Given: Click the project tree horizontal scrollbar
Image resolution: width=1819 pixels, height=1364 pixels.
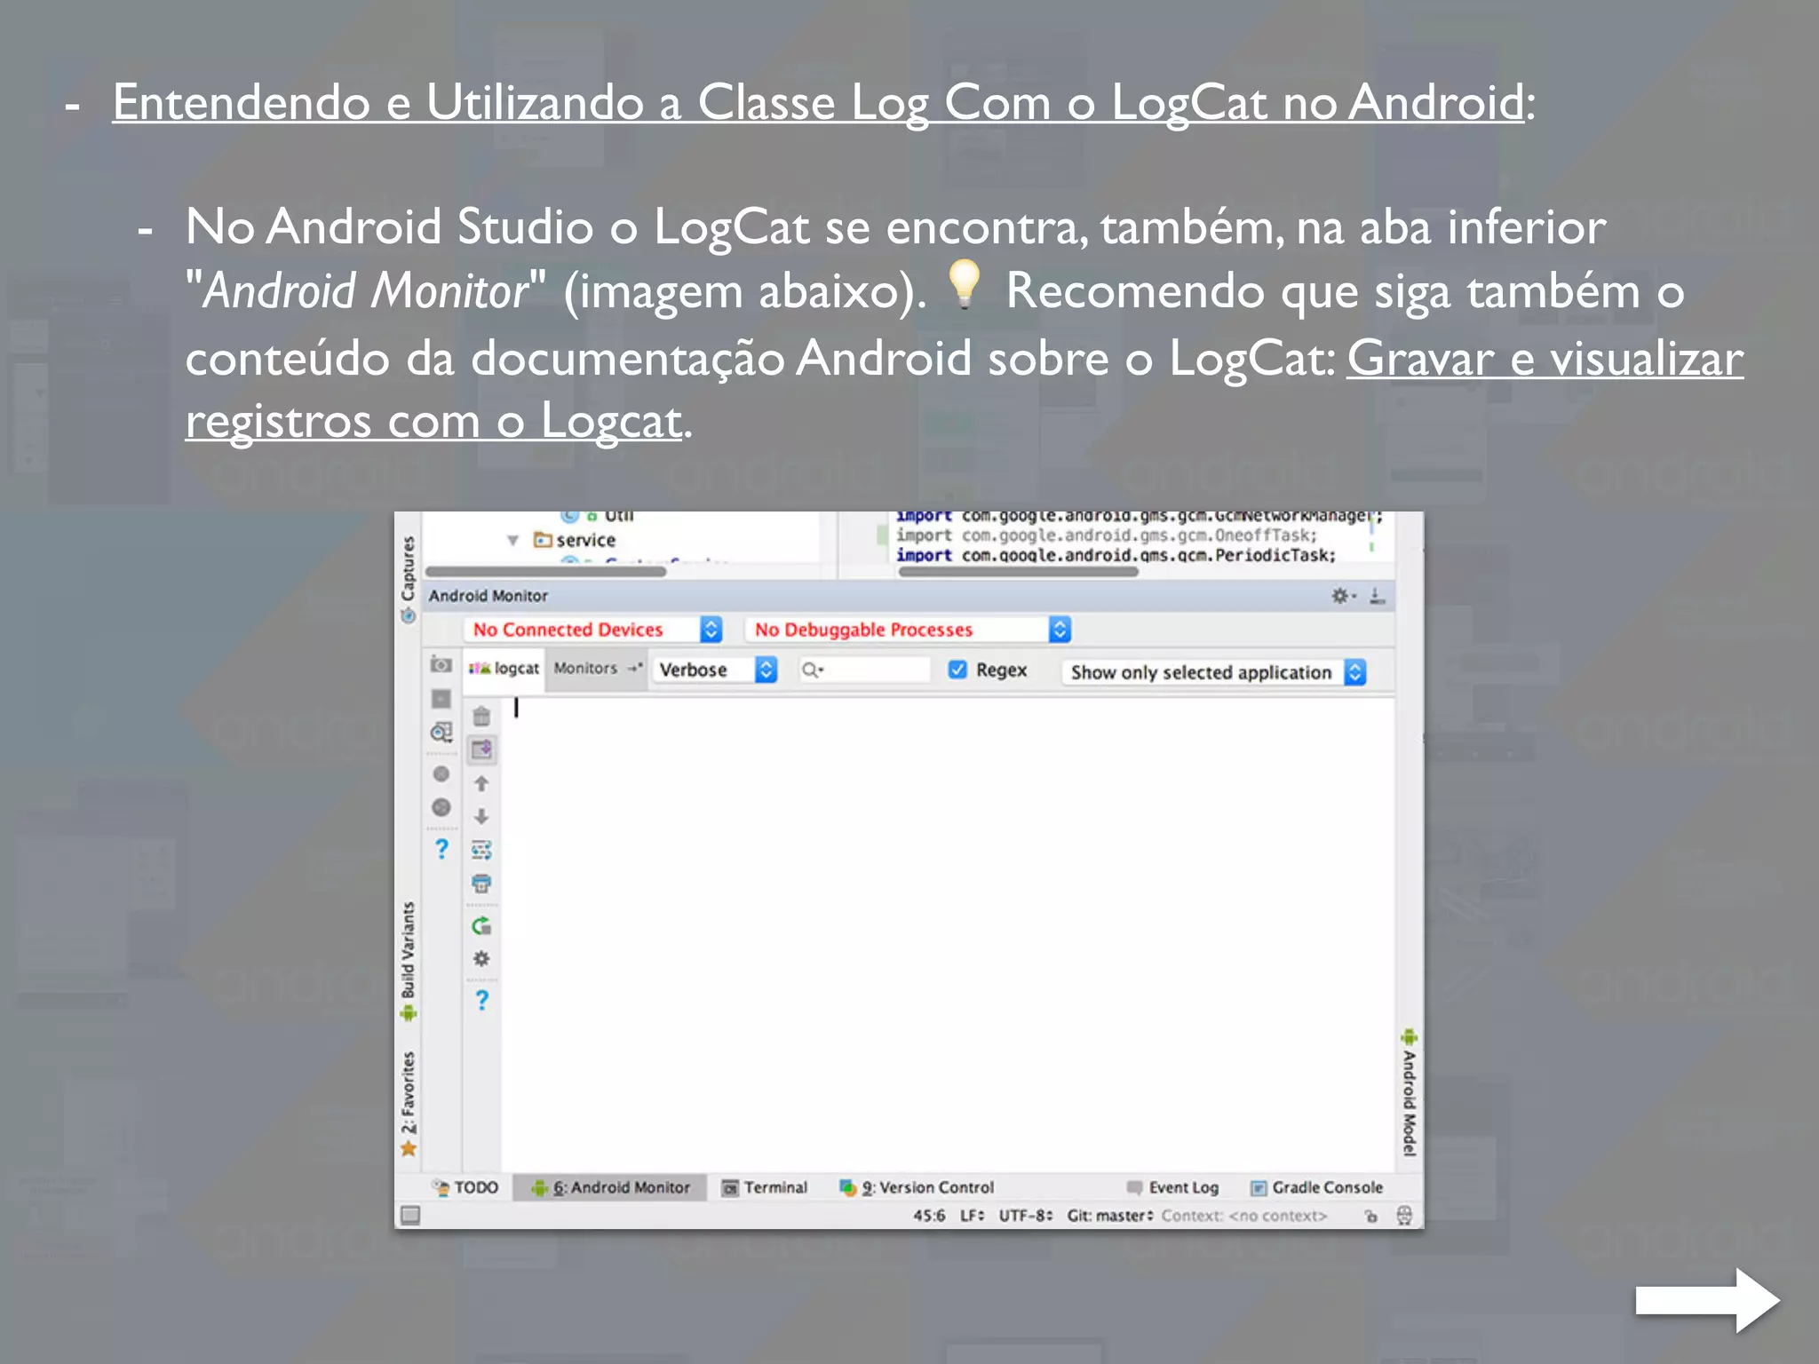Looking at the screenshot, I should click(x=546, y=571).
